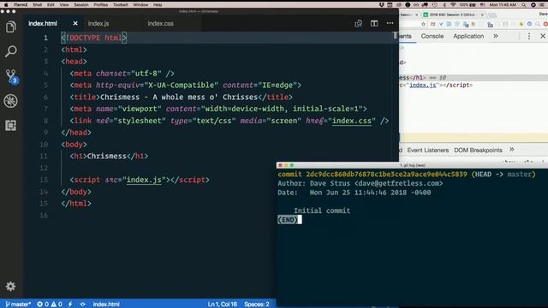Open the Session menu

(x=81, y=5)
